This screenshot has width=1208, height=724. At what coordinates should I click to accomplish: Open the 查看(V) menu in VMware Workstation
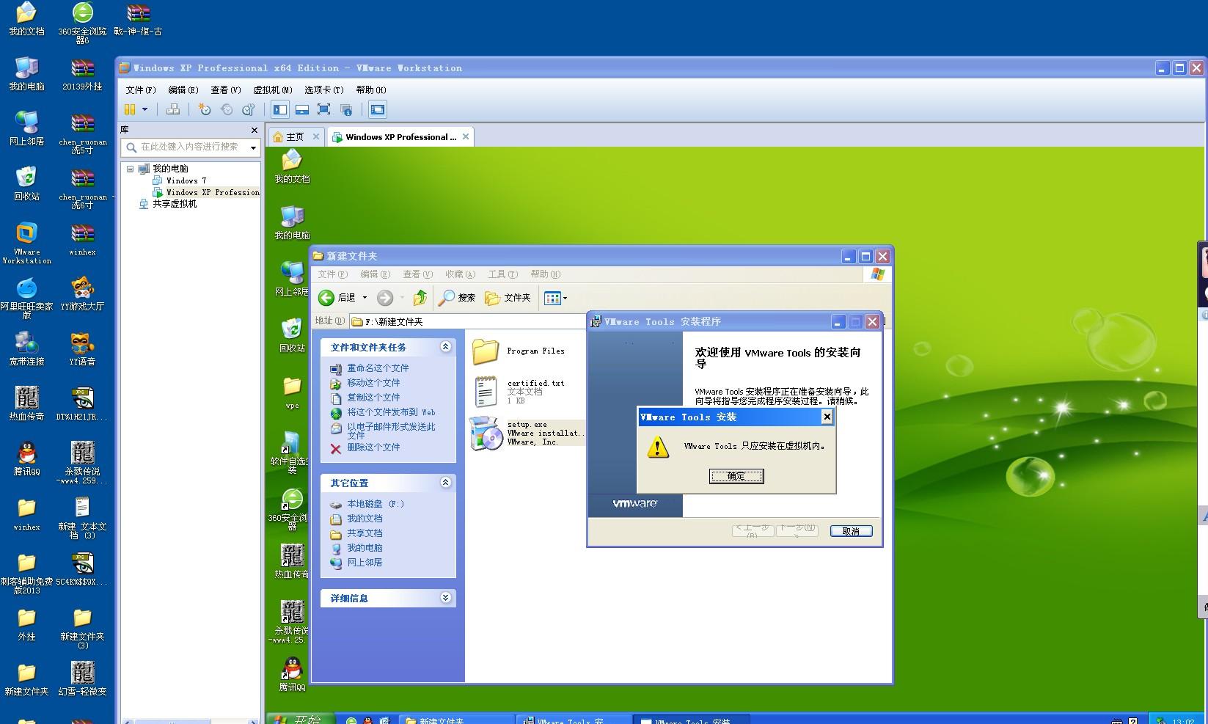tap(225, 89)
